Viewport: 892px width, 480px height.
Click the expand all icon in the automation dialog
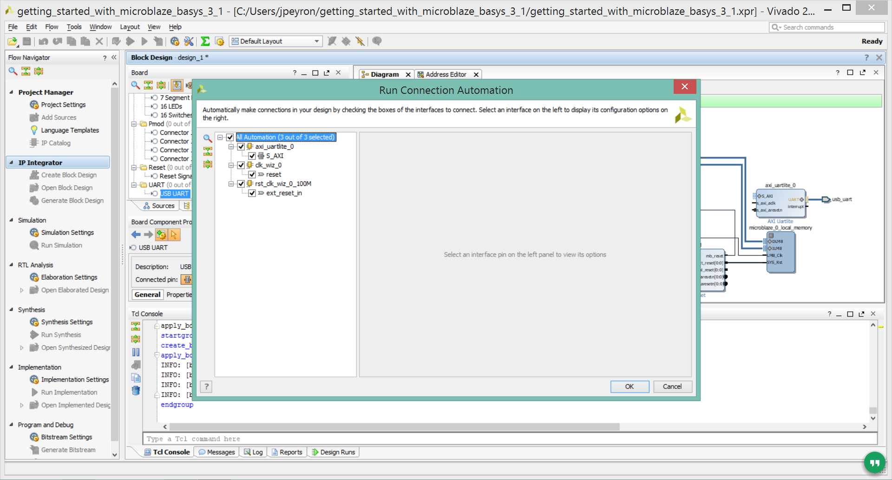[x=207, y=164]
